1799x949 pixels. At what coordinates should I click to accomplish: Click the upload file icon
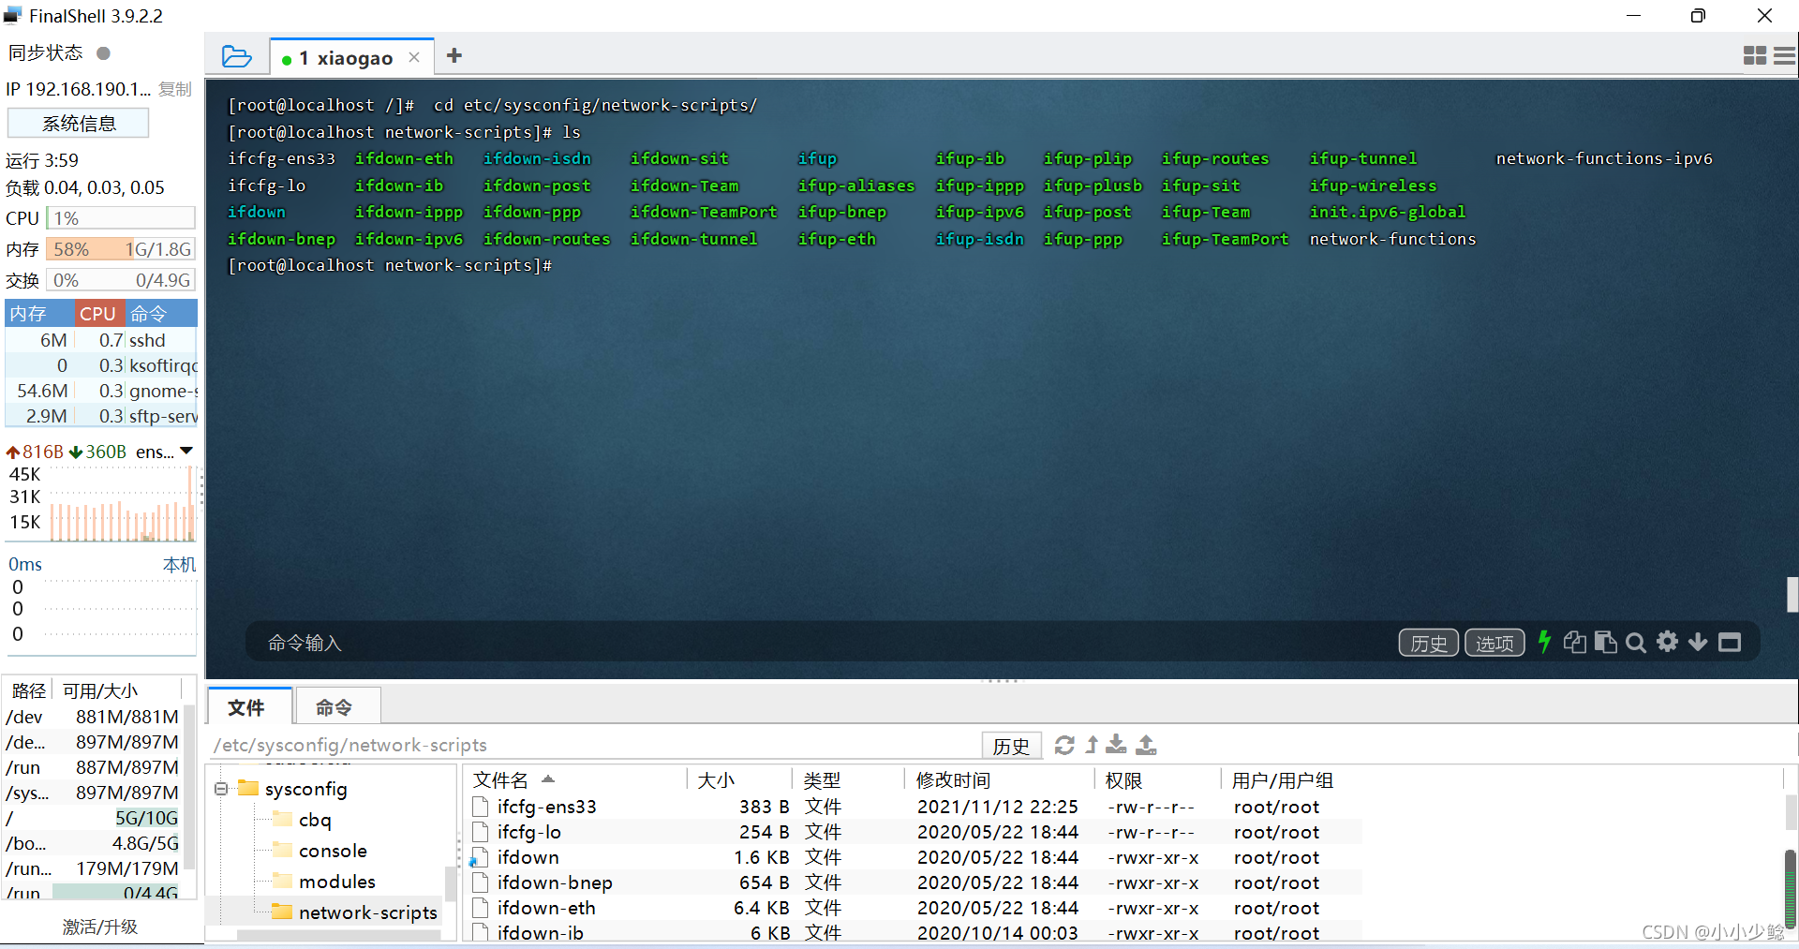[1146, 745]
